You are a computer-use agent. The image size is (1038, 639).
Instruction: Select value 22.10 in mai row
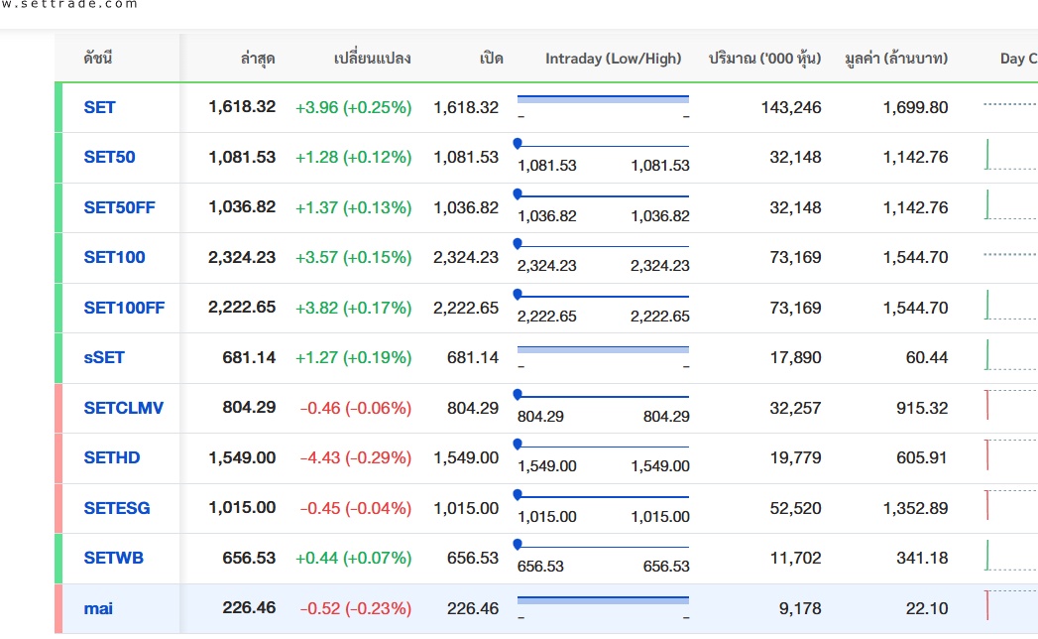[927, 608]
